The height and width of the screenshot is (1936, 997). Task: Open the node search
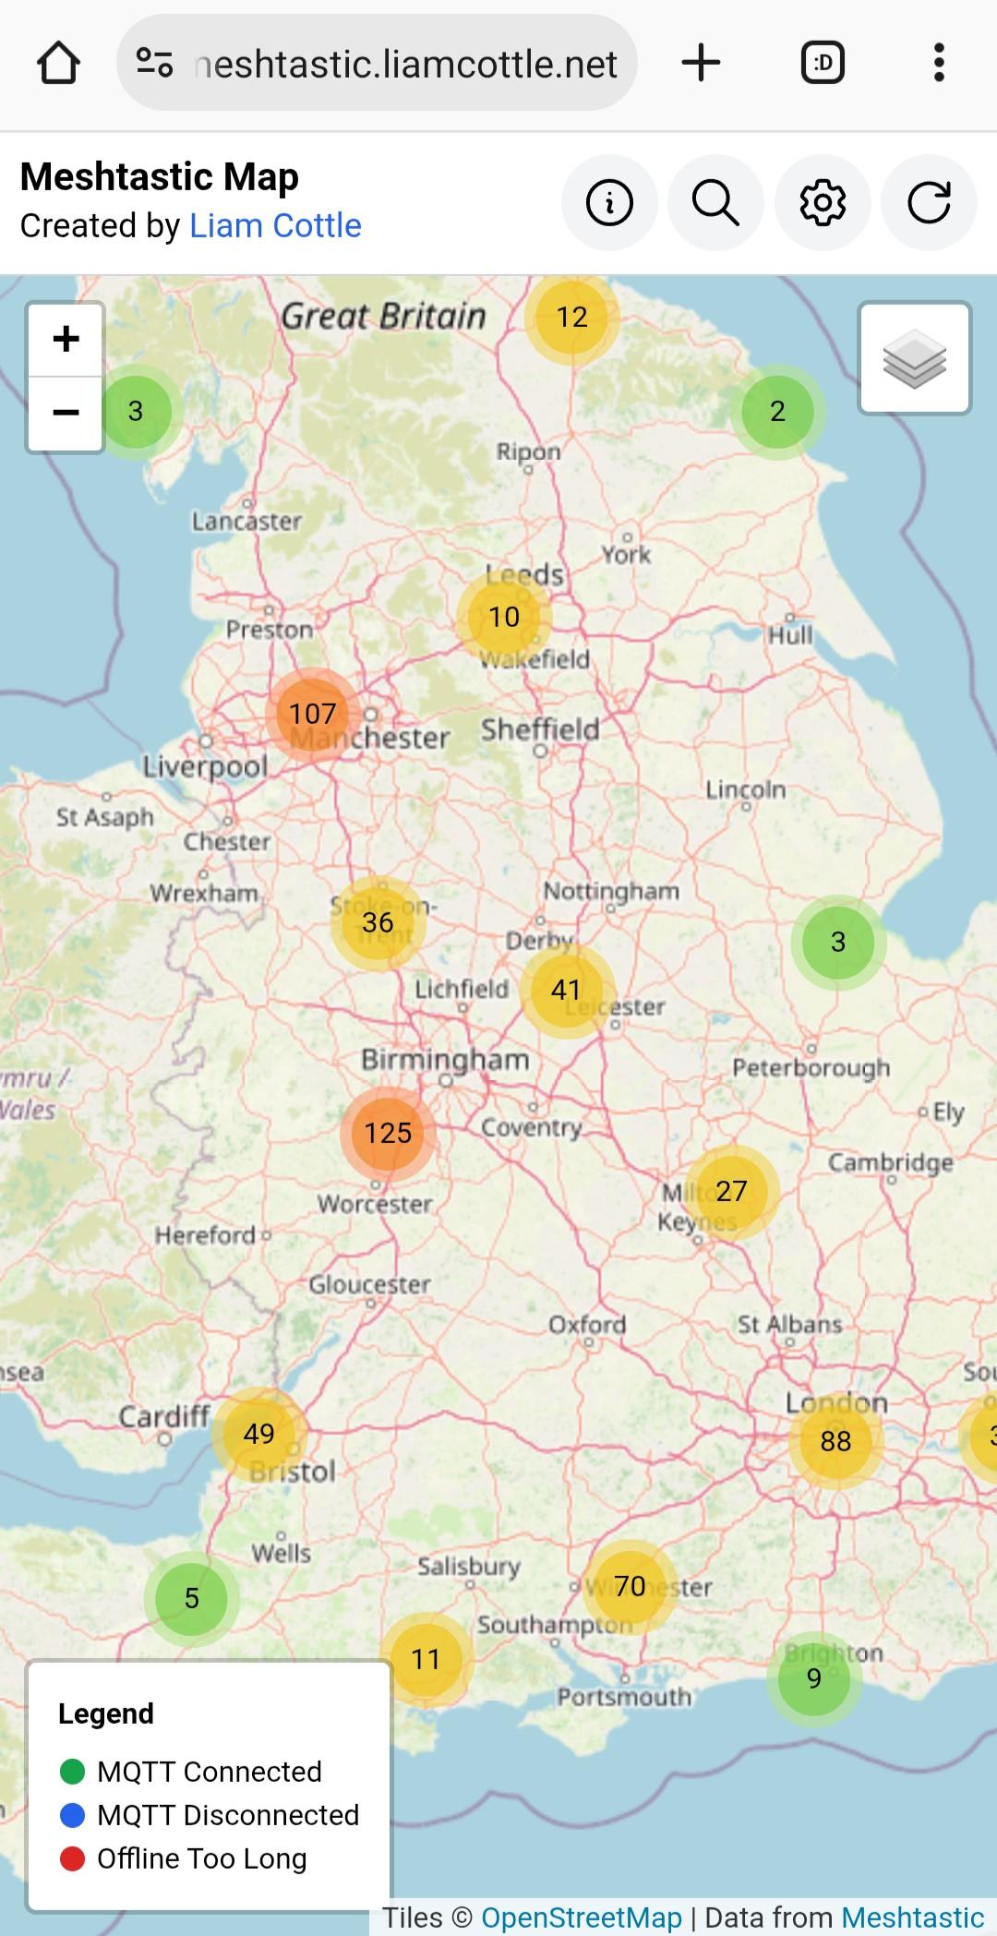715,202
